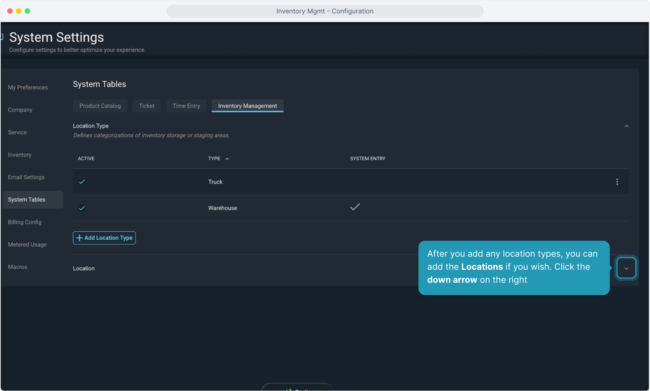650x391 pixels.
Task: Collapse the Location Type section
Action: click(626, 126)
